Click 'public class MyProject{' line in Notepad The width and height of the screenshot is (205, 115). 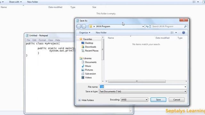43,43
